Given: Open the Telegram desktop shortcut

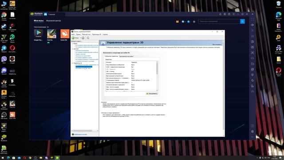Looking at the screenshot, I should pyautogui.click(x=4, y=49).
